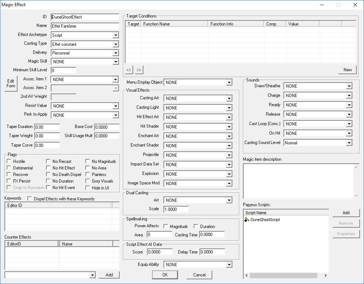Open the Hit Shader dropdown

(x=229, y=127)
